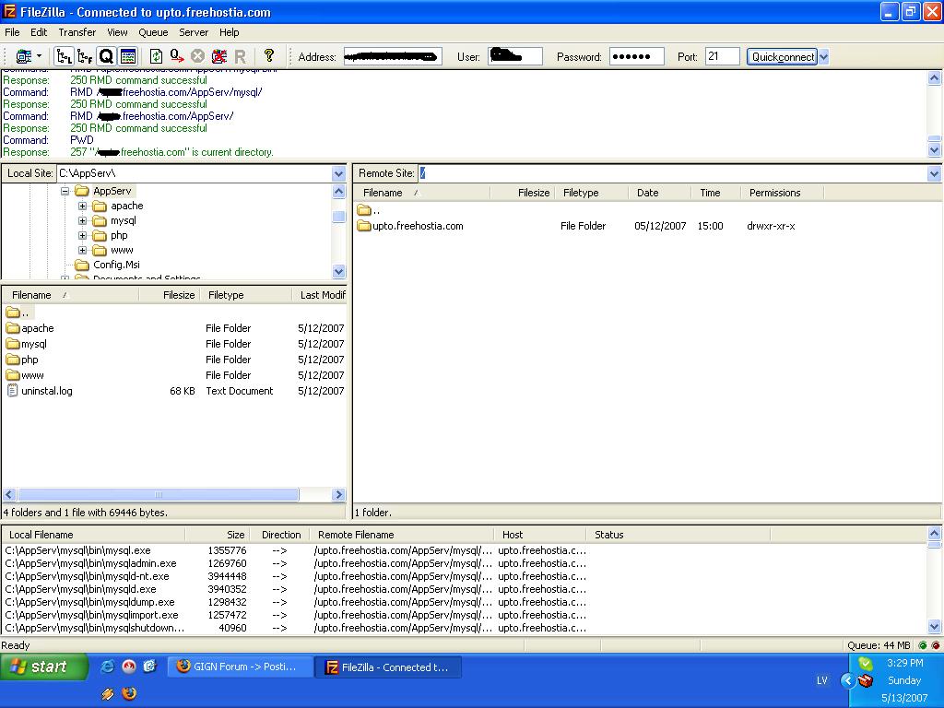Image resolution: width=944 pixels, height=708 pixels.
Task: Switch to the GIGN Forum taskbar window
Action: (x=240, y=667)
